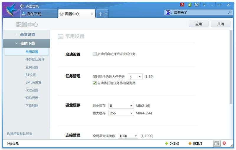This screenshot has width=236, height=150.
Task: Click the green download speed arrow icon
Action: point(167,143)
